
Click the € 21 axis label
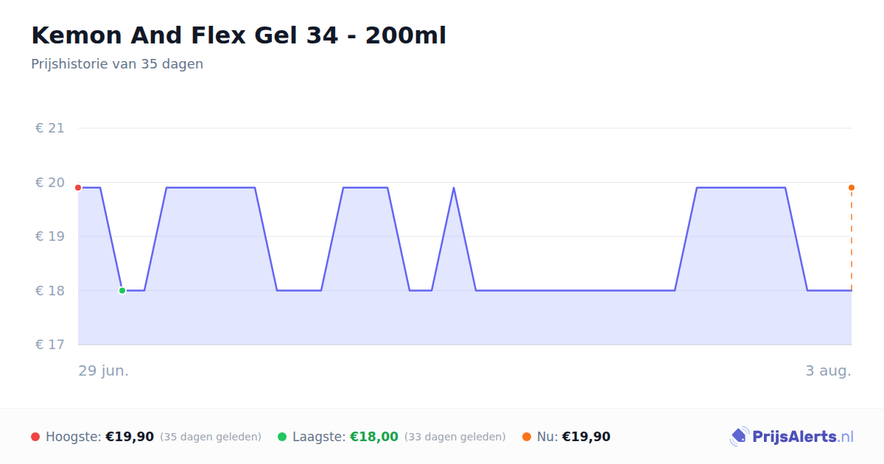coord(50,128)
